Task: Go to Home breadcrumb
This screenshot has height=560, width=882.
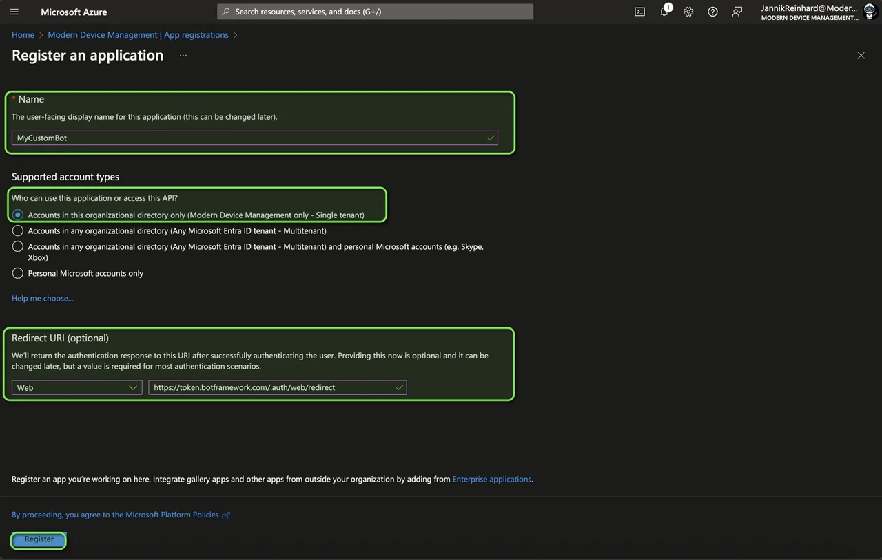Action: tap(23, 35)
